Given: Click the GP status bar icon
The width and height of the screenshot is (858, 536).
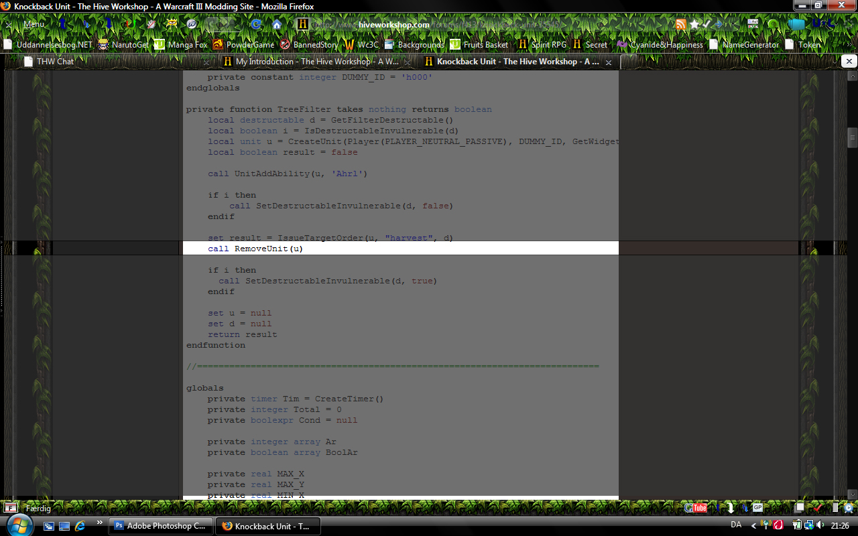Looking at the screenshot, I should pyautogui.click(x=757, y=508).
